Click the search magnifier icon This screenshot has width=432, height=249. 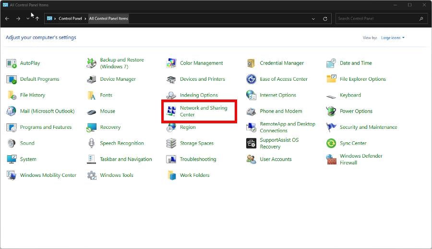(421, 18)
